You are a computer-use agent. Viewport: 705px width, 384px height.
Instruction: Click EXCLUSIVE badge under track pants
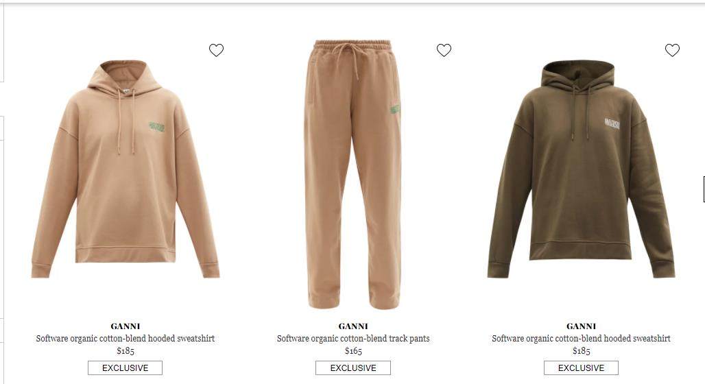point(353,368)
